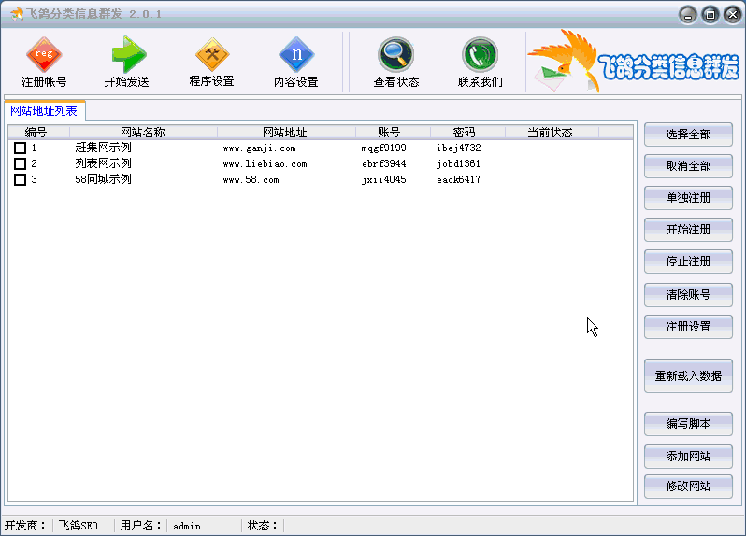Select the 58同城示例 site name
The image size is (746, 536).
click(103, 179)
